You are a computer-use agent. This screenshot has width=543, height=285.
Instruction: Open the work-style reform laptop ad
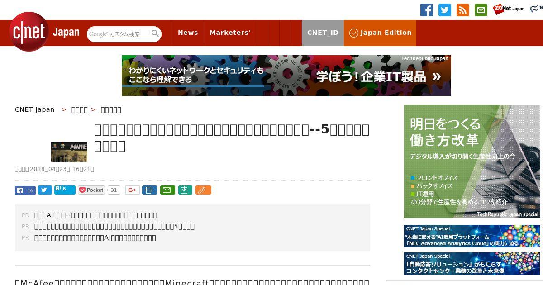click(472, 161)
